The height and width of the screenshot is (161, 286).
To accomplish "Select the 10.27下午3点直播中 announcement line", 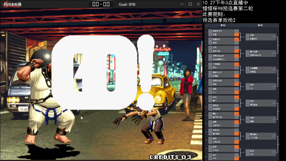I will click(x=225, y=3).
